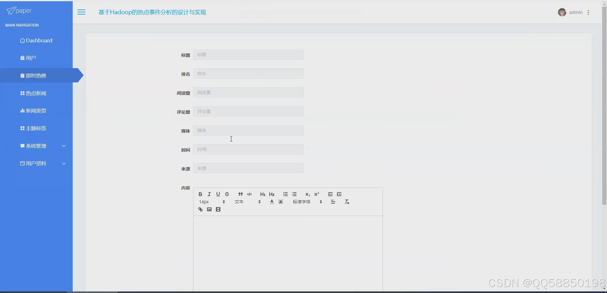Viewport: 607px width, 293px height.
Task: Apply strikethrough formatting
Action: tap(227, 194)
